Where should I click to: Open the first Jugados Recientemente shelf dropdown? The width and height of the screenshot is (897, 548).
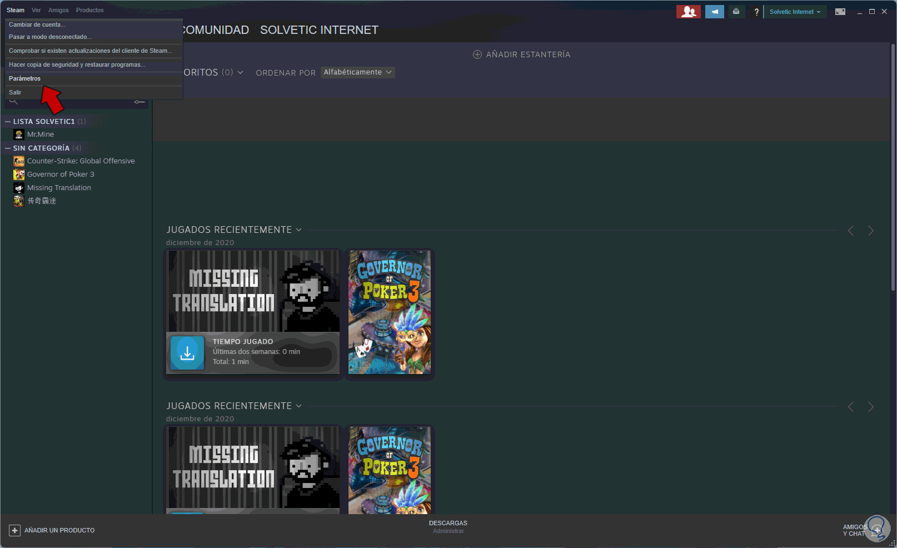pos(298,230)
